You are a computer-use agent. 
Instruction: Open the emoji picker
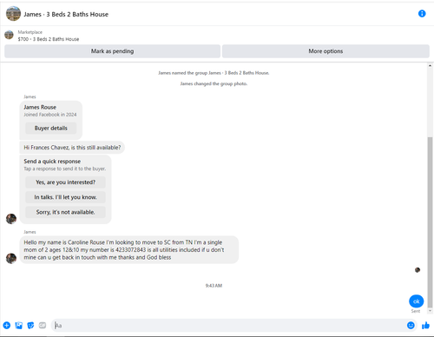[411, 326]
